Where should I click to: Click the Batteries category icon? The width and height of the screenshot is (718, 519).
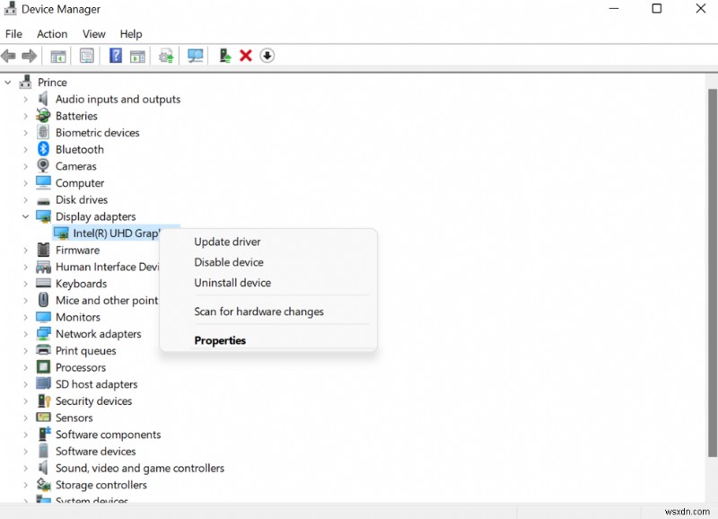[x=43, y=116]
